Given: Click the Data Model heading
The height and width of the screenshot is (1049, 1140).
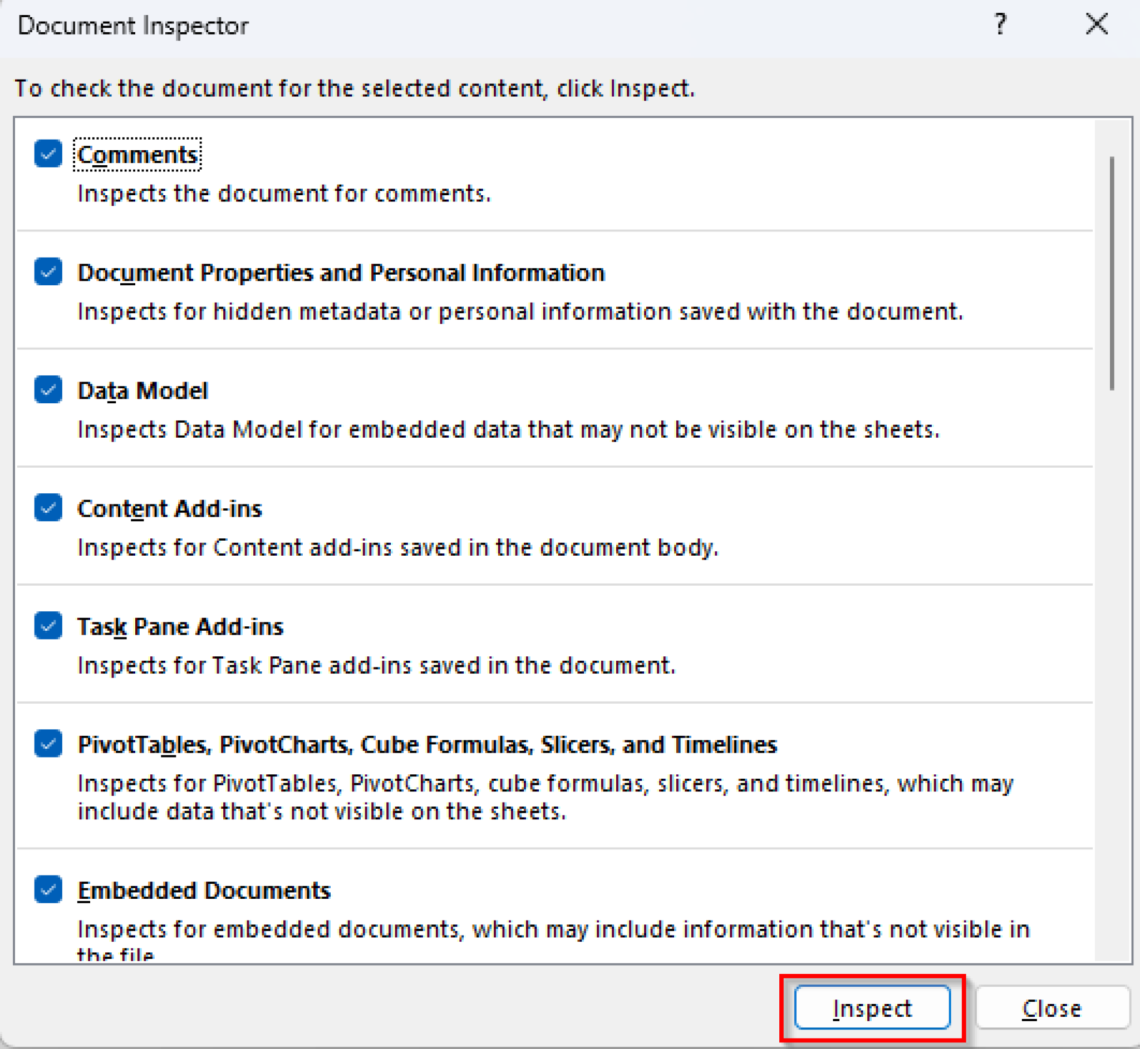Looking at the screenshot, I should tap(142, 390).
